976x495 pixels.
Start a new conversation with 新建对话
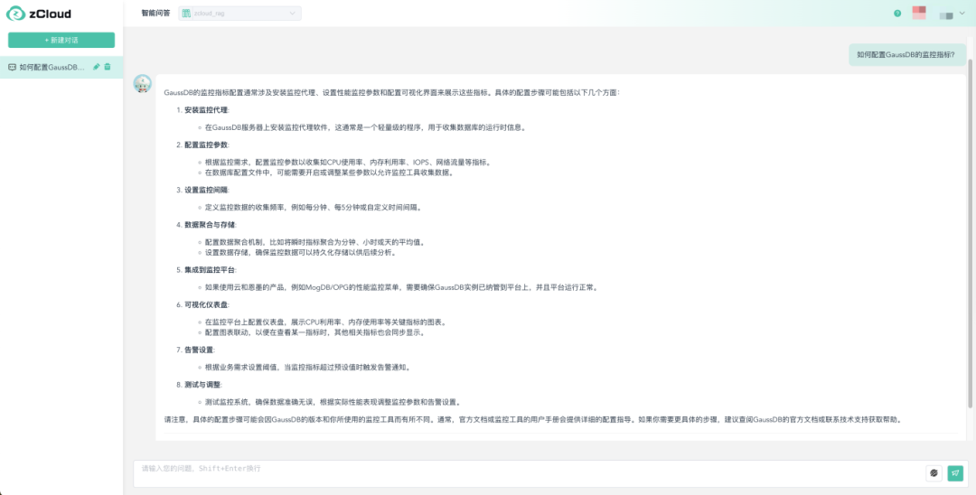(x=61, y=40)
